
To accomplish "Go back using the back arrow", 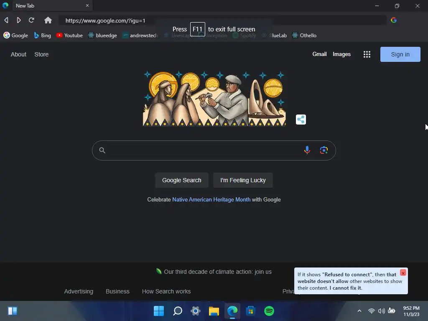I will pyautogui.click(x=6, y=20).
